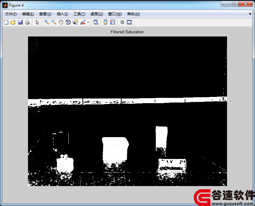Open the 插入(I) menu
The width and height of the screenshot is (255, 206).
pyautogui.click(x=62, y=14)
